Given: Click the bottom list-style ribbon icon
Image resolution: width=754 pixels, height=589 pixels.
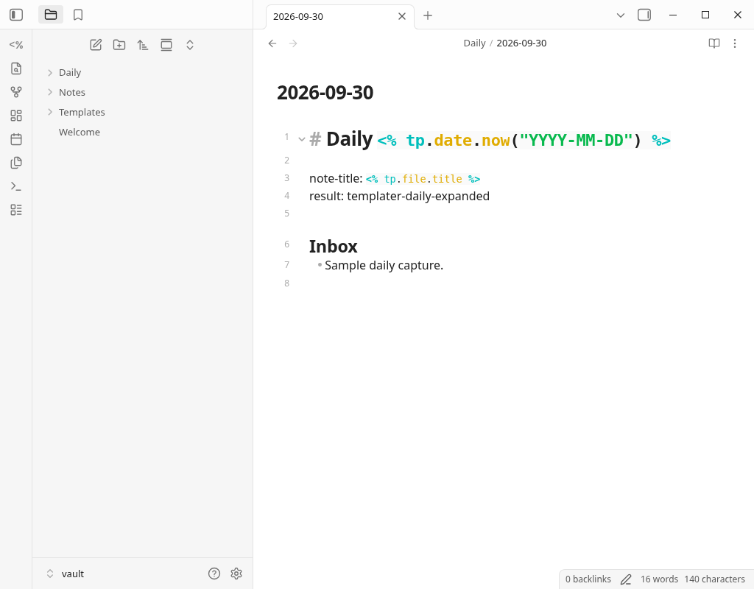Looking at the screenshot, I should (x=16, y=210).
